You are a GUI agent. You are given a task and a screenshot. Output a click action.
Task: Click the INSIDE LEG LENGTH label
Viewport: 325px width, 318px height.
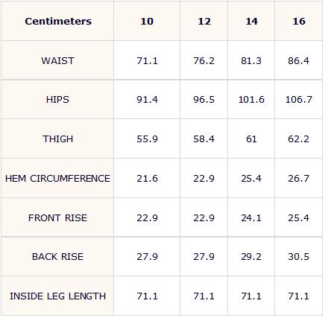(57, 296)
